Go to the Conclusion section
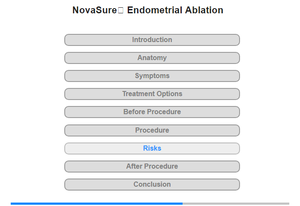The height and width of the screenshot is (206, 300). (152, 185)
